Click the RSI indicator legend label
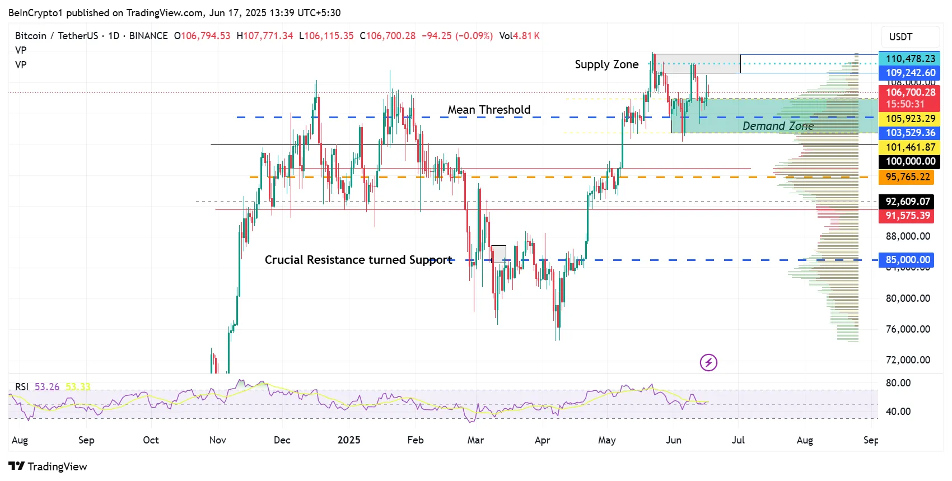The height and width of the screenshot is (481, 952). 22,387
